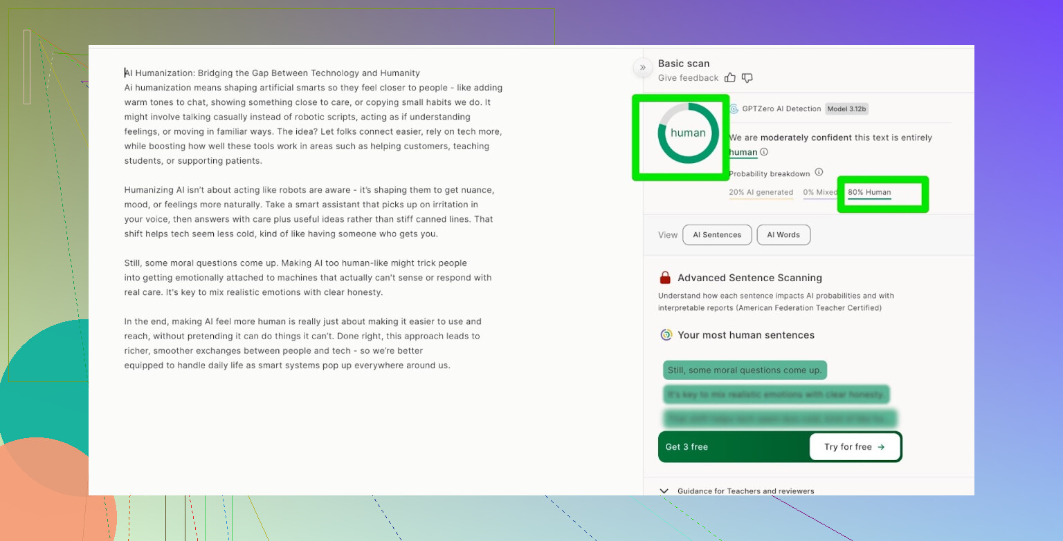The height and width of the screenshot is (541, 1063).
Task: Select the 80% Human breakdown
Action: point(869,193)
